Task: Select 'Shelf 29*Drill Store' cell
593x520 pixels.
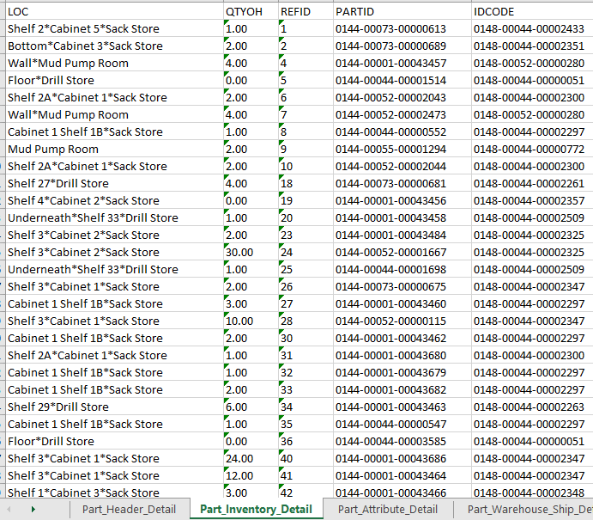Action: pos(114,407)
